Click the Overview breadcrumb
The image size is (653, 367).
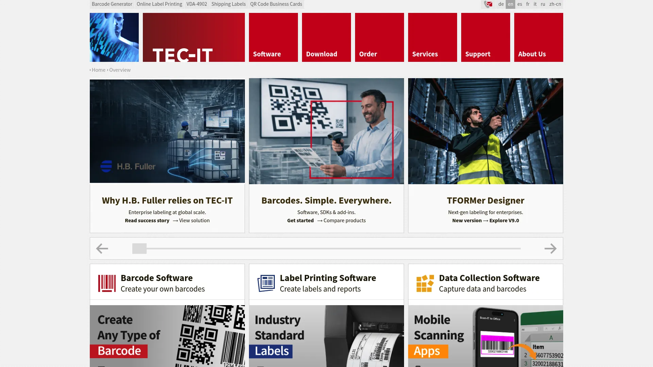(120, 70)
